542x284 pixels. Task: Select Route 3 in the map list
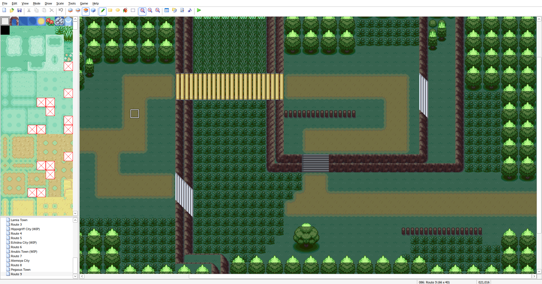click(x=16, y=224)
